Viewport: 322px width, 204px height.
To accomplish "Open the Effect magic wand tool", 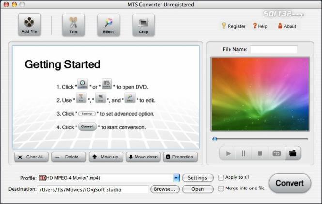I will pos(108,25).
